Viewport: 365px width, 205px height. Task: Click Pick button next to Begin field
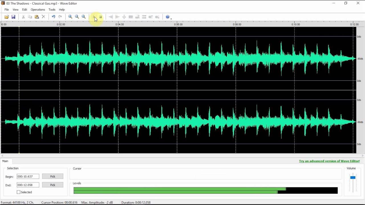coord(53,177)
